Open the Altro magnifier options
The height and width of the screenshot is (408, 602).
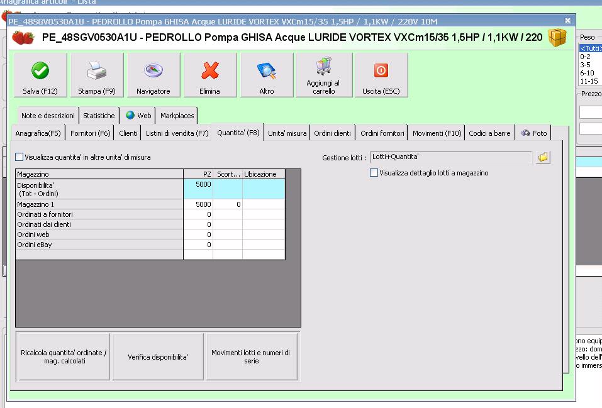point(267,75)
